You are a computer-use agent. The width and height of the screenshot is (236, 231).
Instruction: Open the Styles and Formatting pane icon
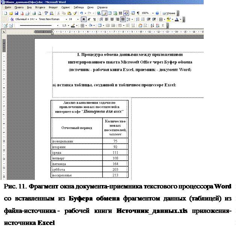12,19
